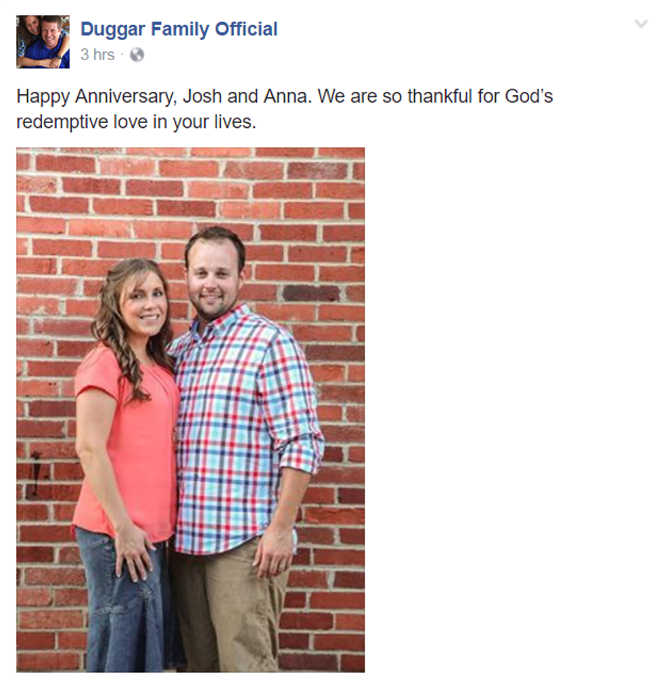Image resolution: width=663 pixels, height=683 pixels.
Task: Click the word Anna in the post
Action: (288, 96)
